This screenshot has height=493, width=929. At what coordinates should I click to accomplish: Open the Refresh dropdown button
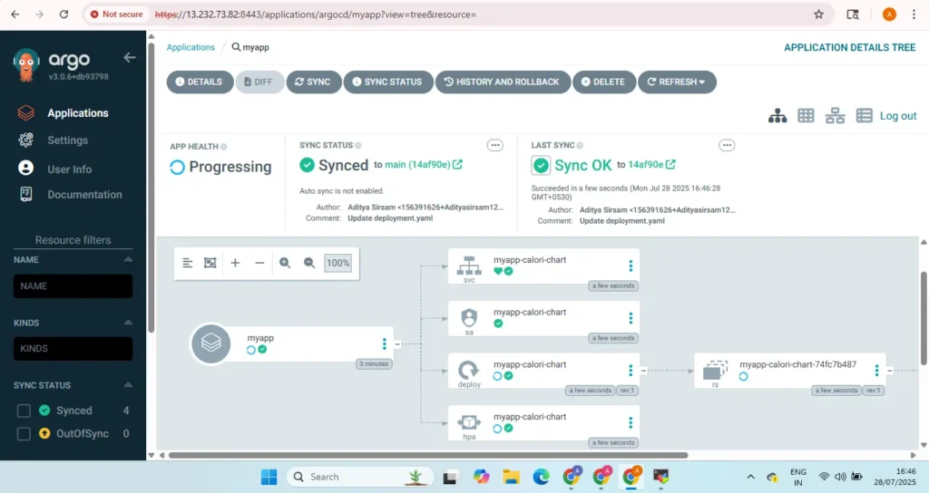[x=677, y=82]
